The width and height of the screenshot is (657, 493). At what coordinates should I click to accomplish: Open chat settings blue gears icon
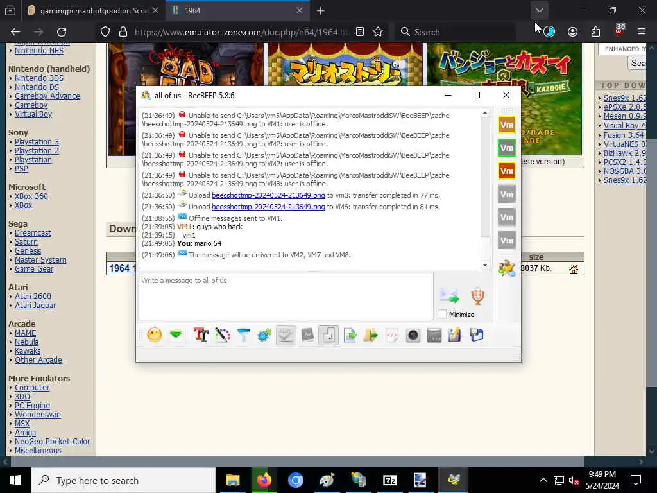point(264,335)
